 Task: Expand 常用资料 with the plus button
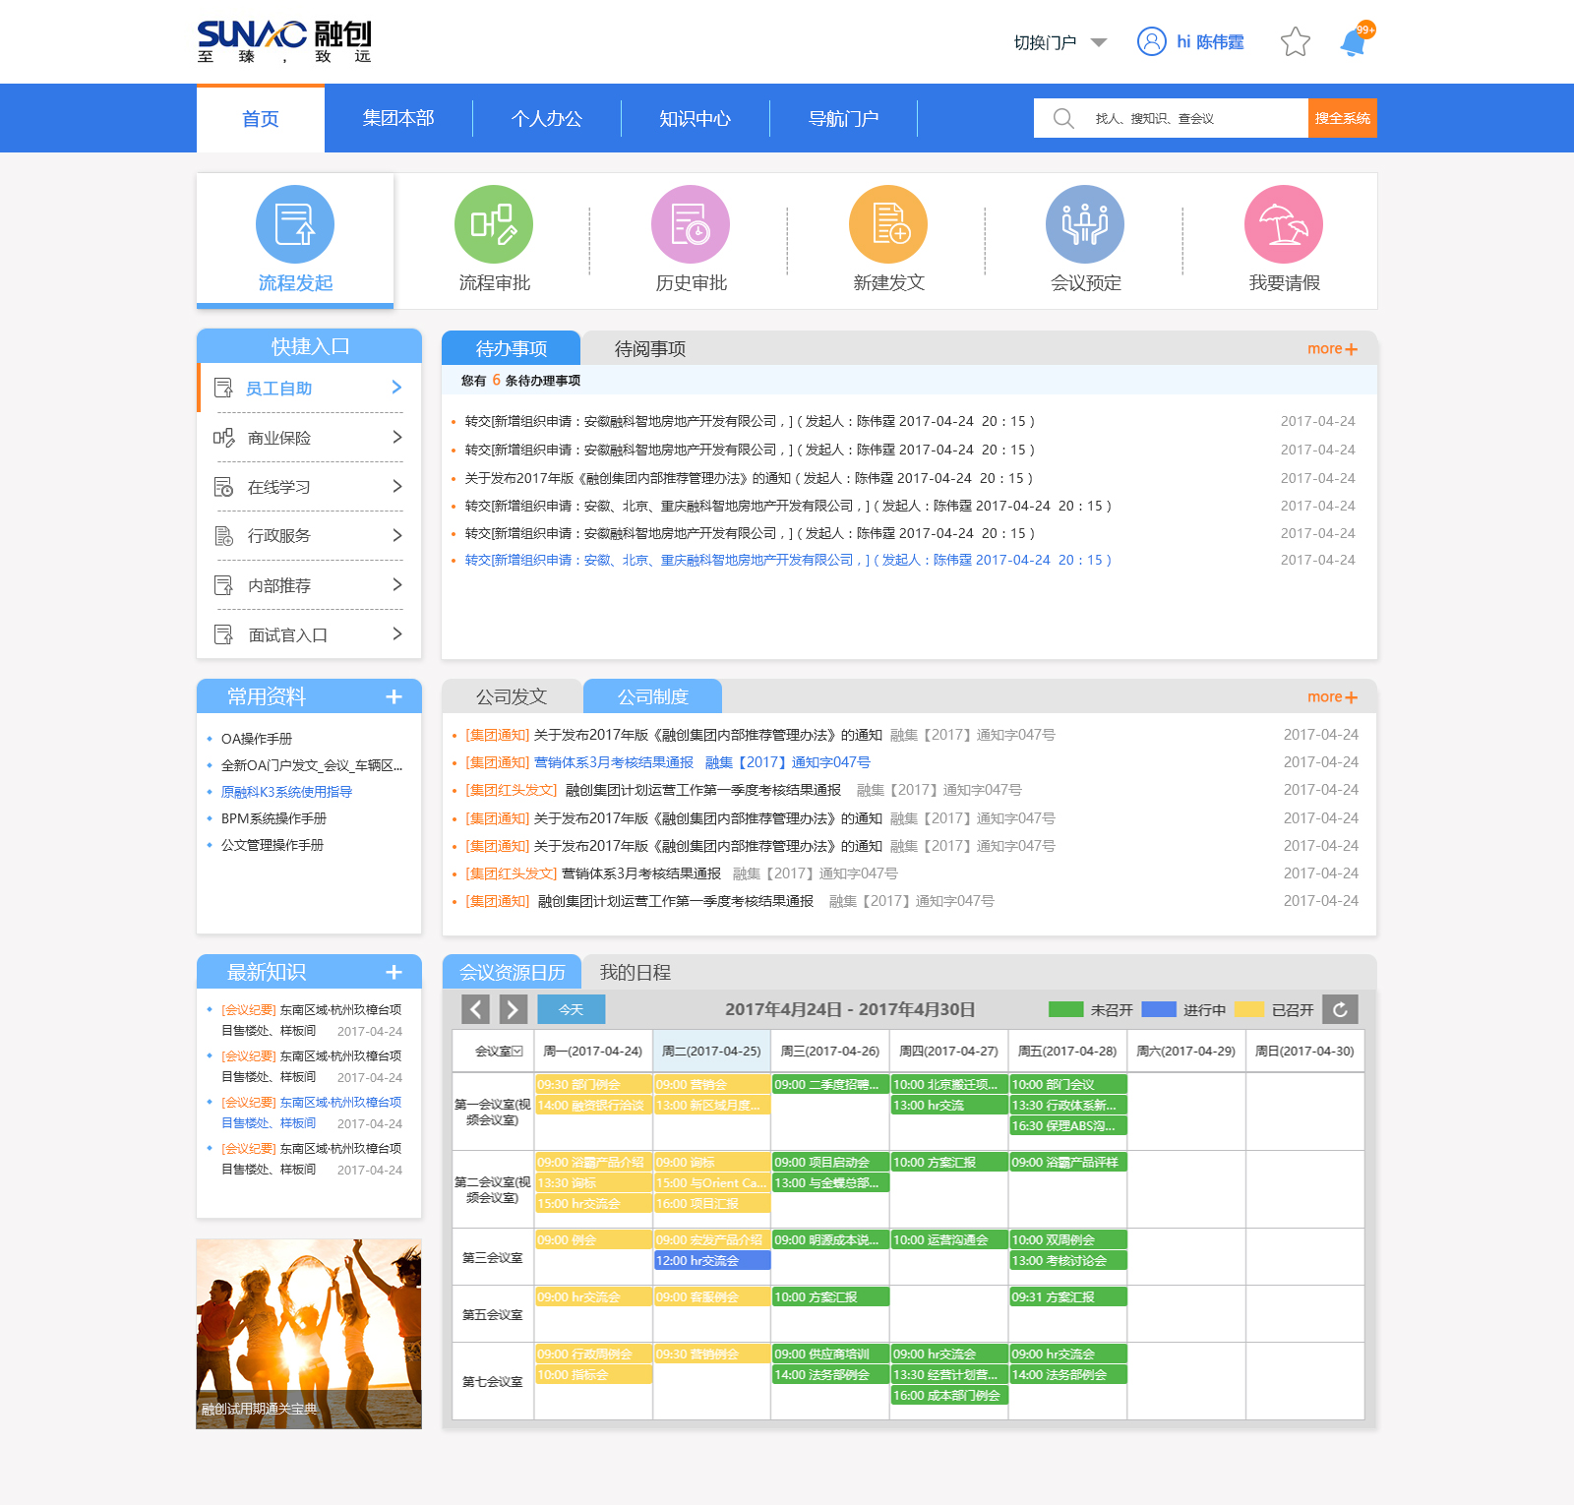click(x=393, y=696)
